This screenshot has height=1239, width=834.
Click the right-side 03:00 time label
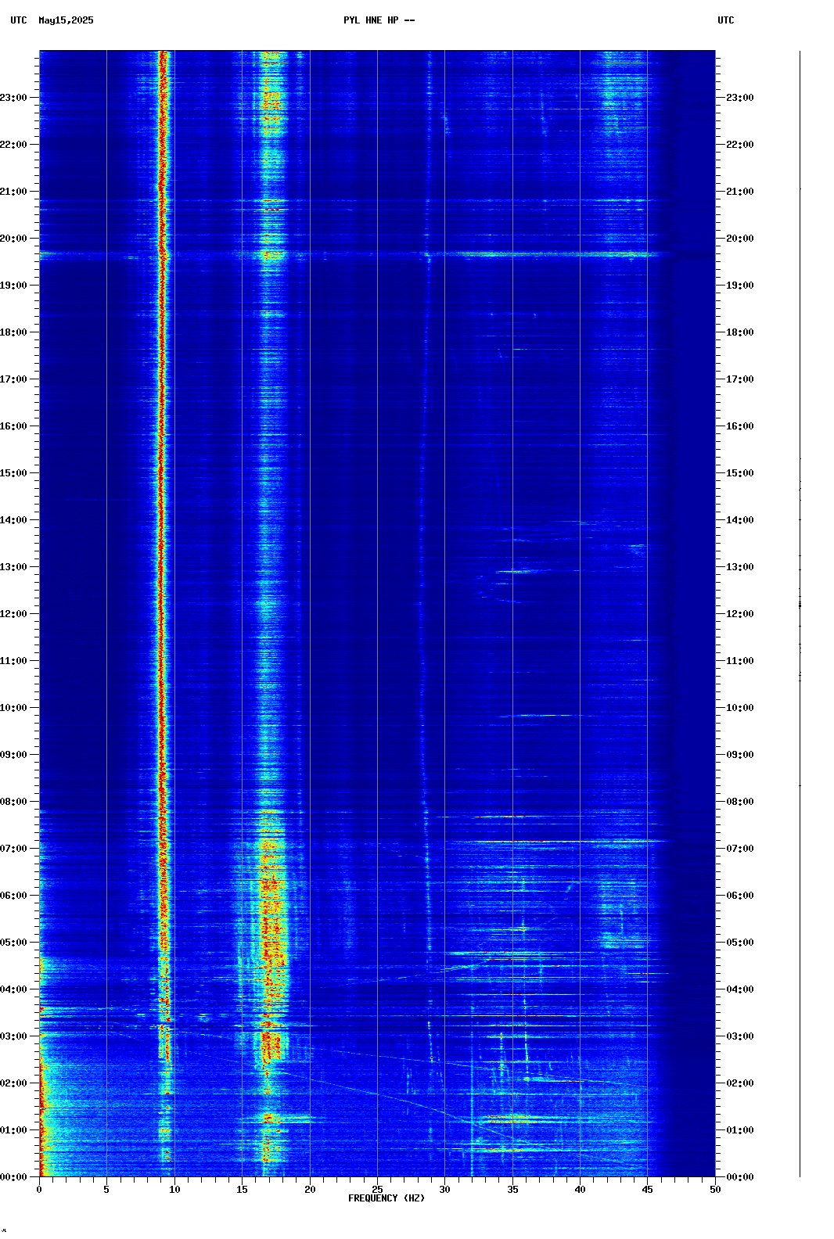[740, 1036]
